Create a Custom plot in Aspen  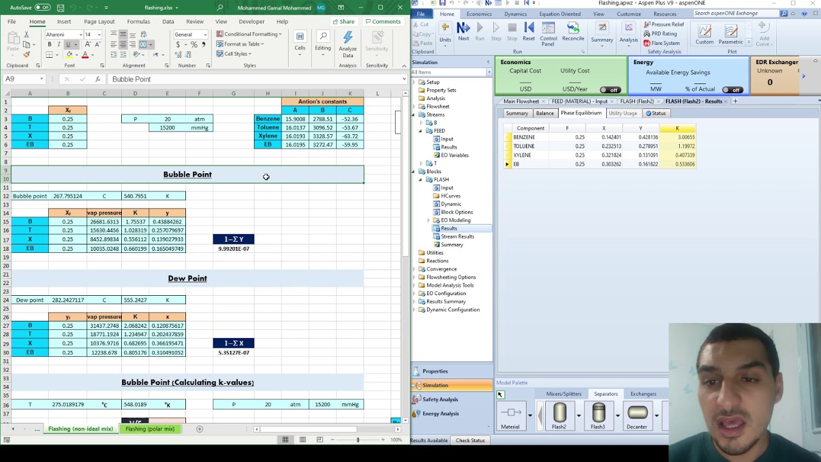[704, 34]
